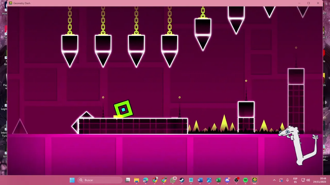This screenshot has width=330, height=185.
Task: Launch Microsoft Edge from the taskbar
Action: pos(146,180)
